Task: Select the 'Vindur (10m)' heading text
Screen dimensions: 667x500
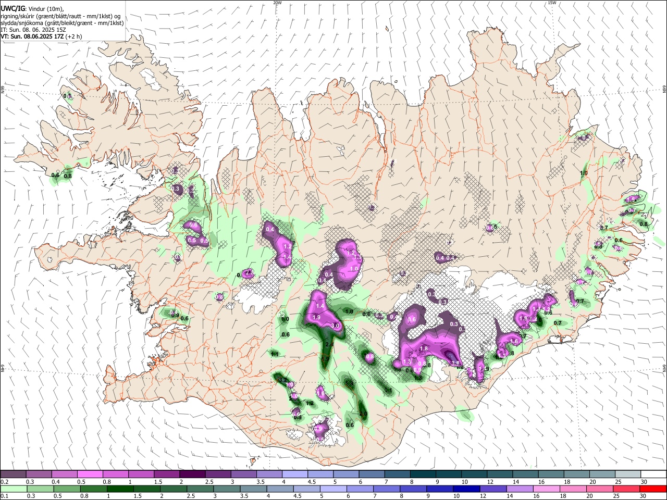Action: (45, 9)
